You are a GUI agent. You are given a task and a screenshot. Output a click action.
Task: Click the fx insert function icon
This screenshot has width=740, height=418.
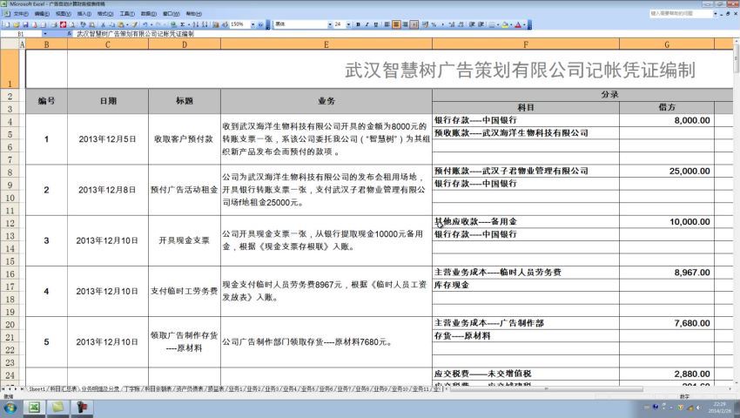(x=70, y=34)
